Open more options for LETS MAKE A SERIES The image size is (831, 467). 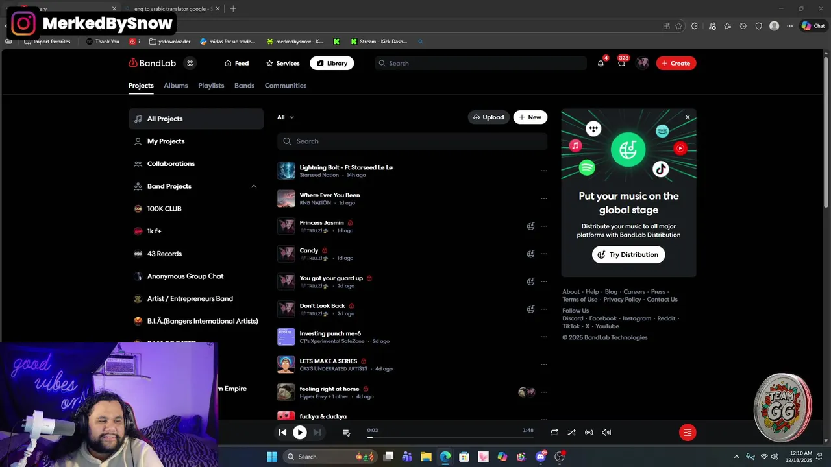point(544,365)
